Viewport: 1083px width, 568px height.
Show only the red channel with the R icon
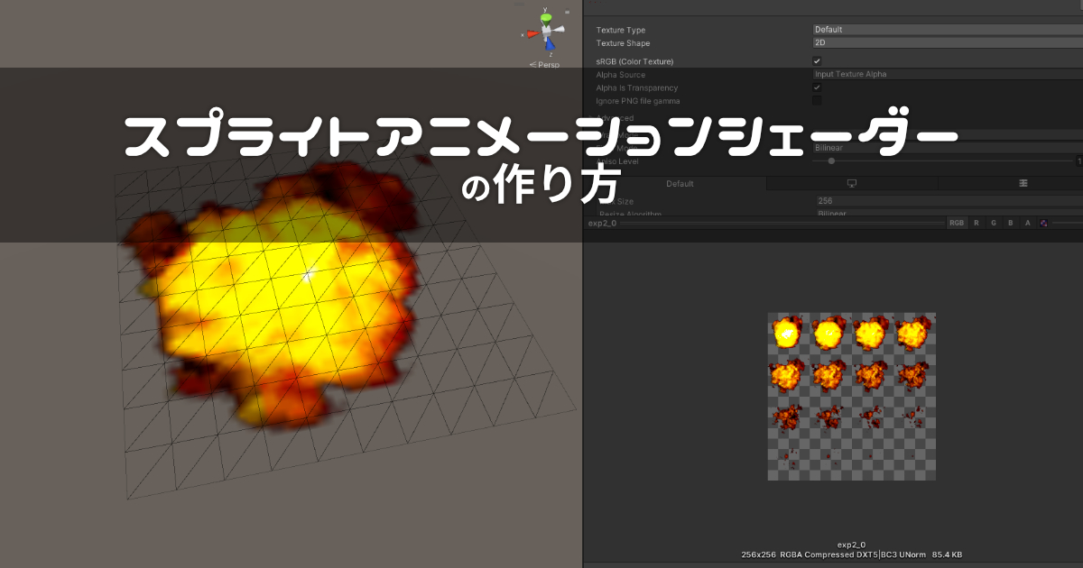pyautogui.click(x=976, y=223)
